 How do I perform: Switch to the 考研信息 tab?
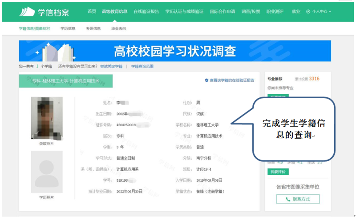coord(93,28)
